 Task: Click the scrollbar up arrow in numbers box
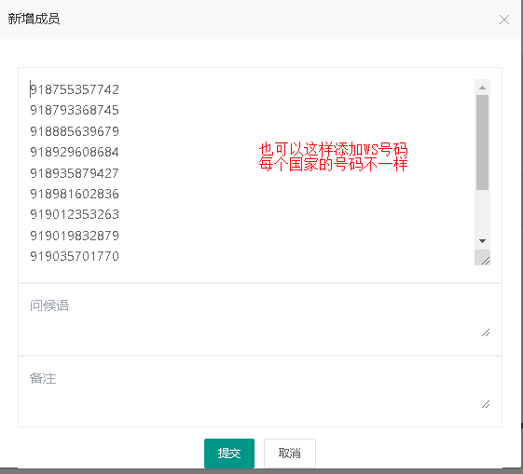click(x=482, y=88)
